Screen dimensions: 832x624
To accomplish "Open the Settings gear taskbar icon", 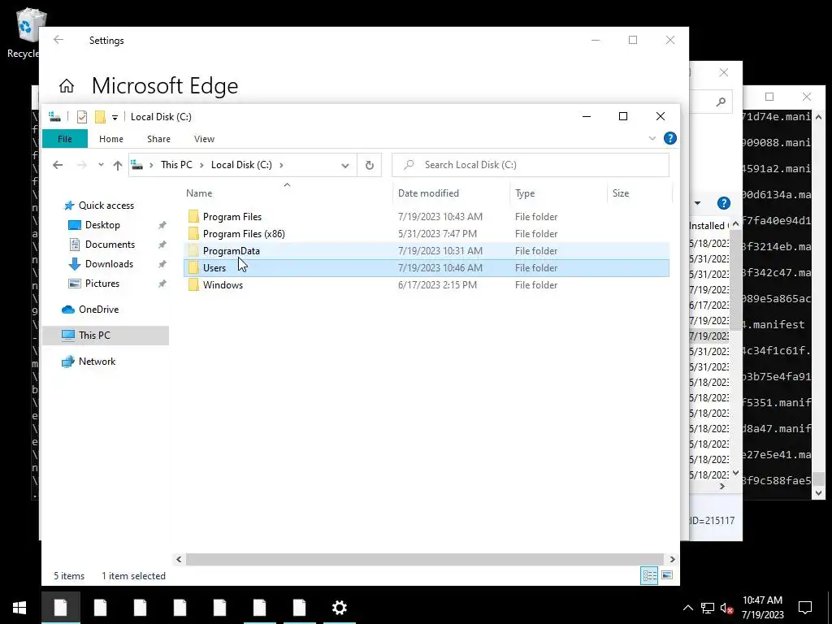I will pyautogui.click(x=339, y=608).
